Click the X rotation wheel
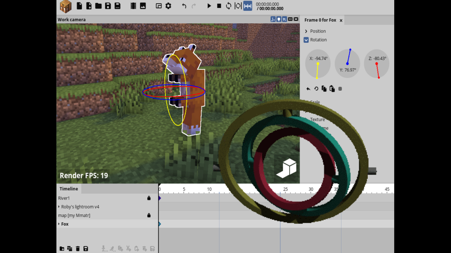451x253 pixels. [x=318, y=64]
